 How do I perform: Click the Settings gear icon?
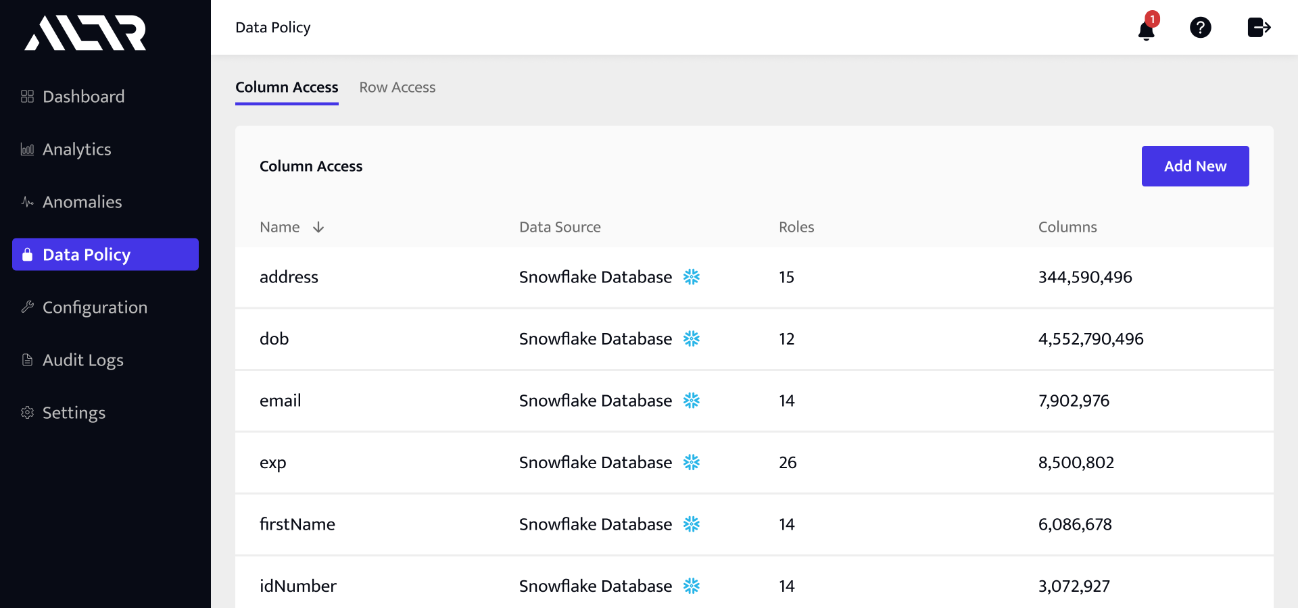[x=27, y=412]
